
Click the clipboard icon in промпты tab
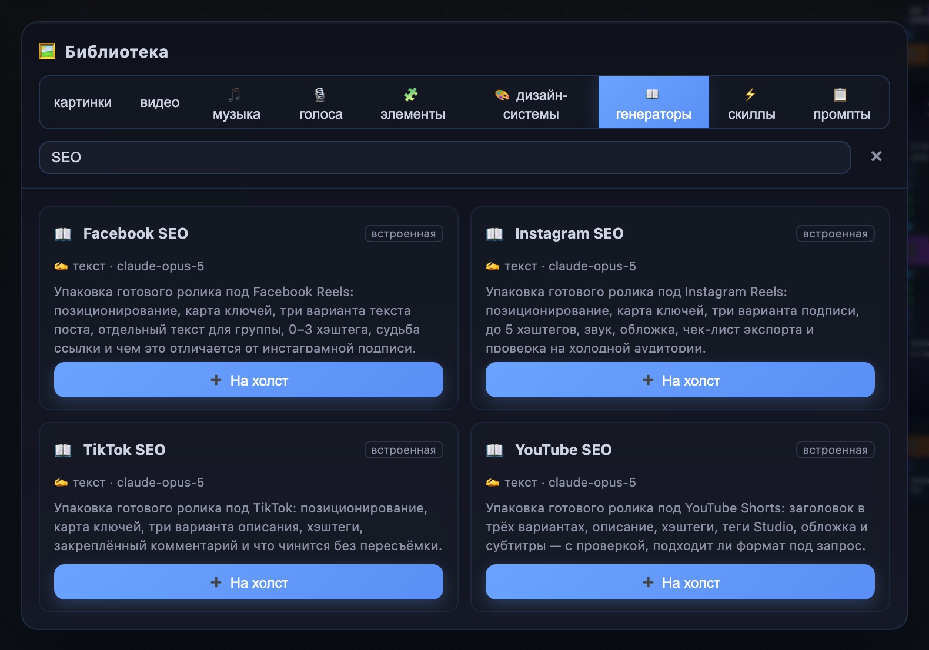(x=840, y=94)
